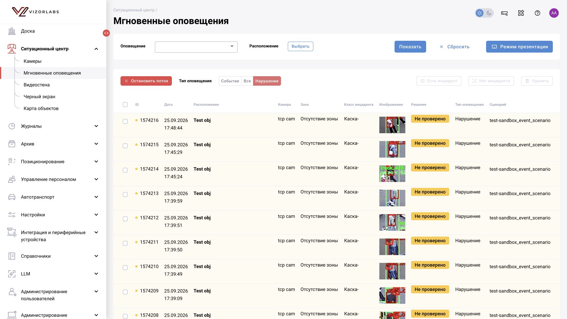
Task: Open camera search icon in header
Action: click(504, 13)
